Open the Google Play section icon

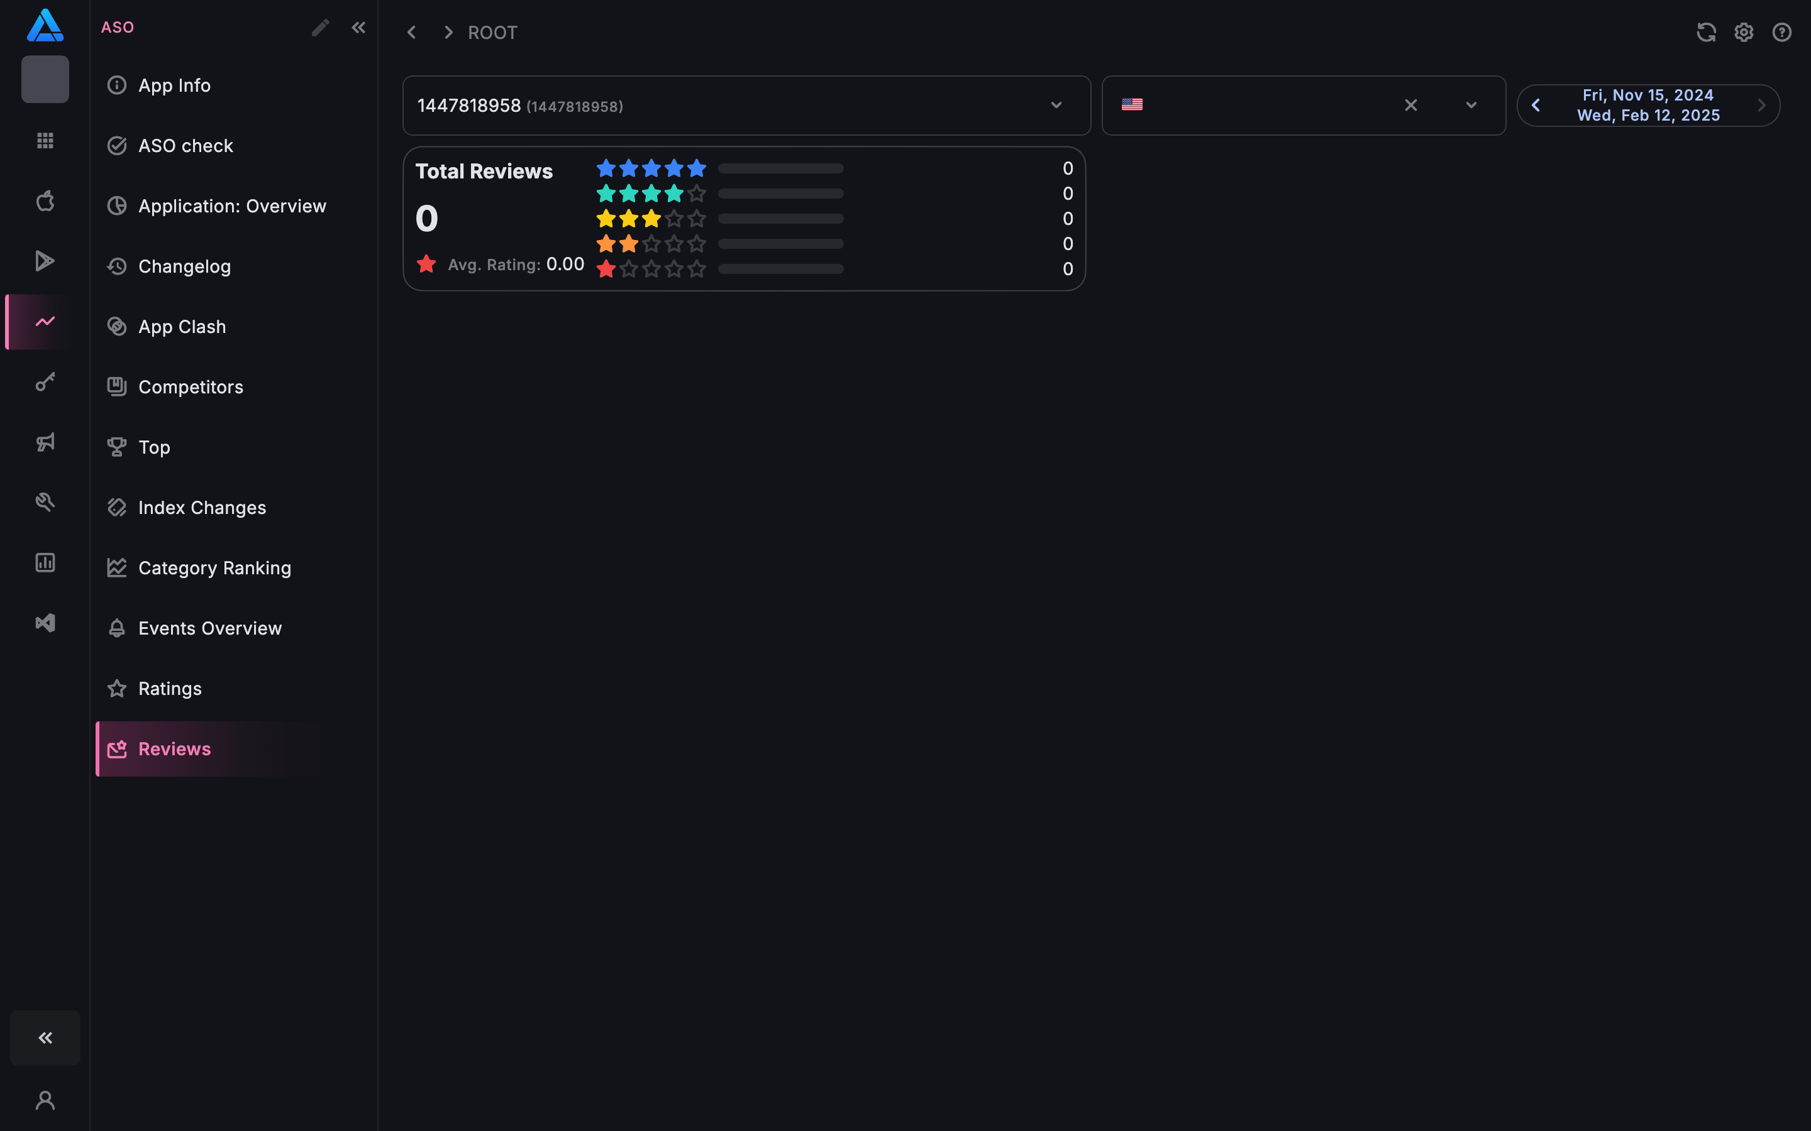(x=45, y=261)
